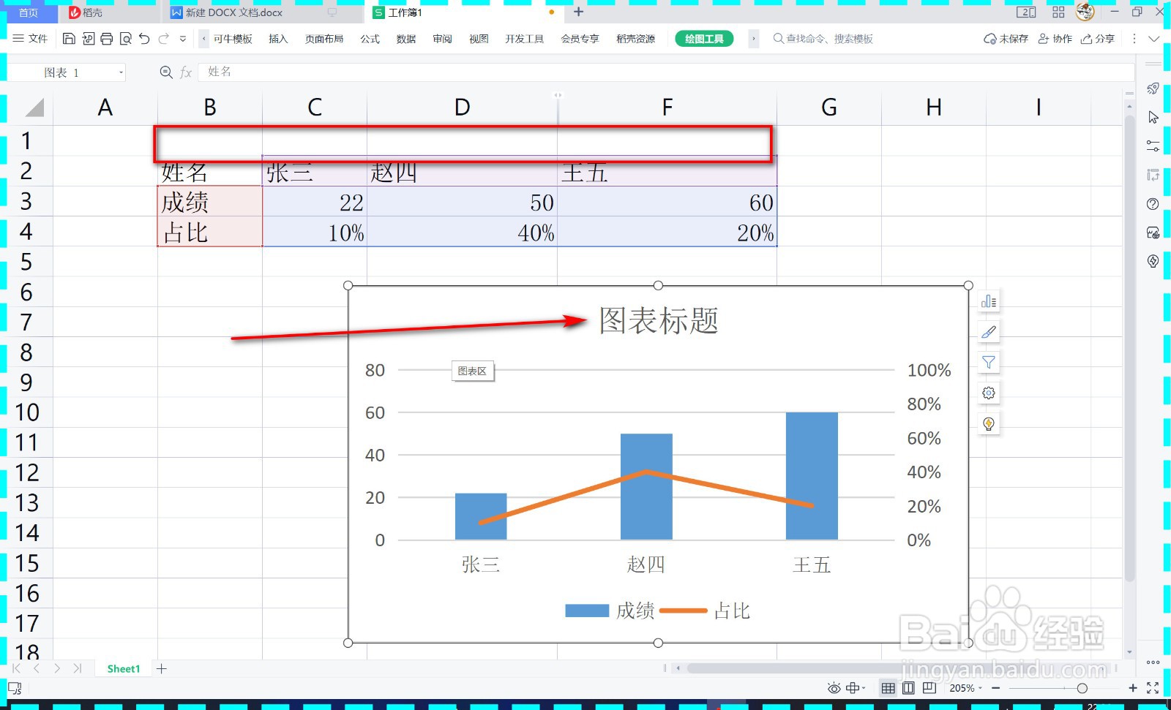Open the Name Box dropdown showing 图表 1

pos(121,72)
